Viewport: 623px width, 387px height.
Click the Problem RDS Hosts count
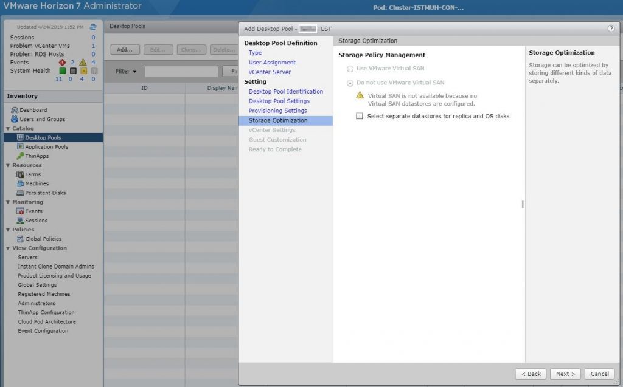pyautogui.click(x=93, y=54)
